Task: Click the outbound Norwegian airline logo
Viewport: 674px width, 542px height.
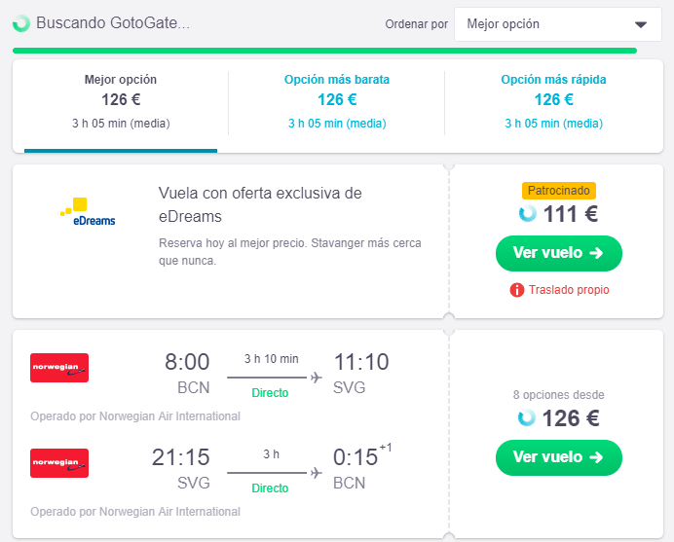Action: click(x=59, y=368)
